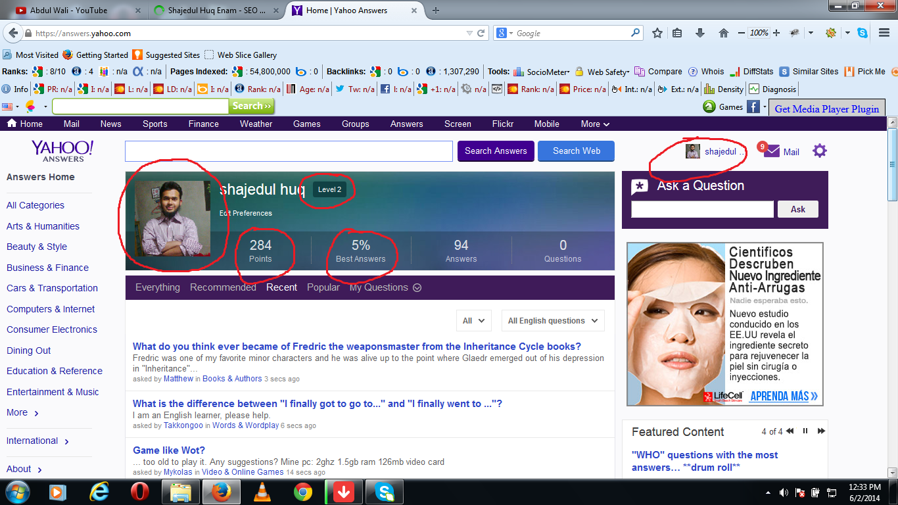Go to previous Featured Content slide

790,431
